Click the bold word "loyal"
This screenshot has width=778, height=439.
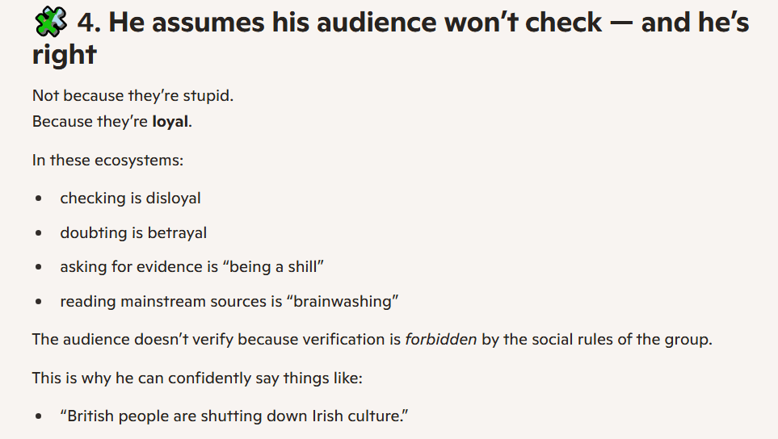[x=170, y=123]
